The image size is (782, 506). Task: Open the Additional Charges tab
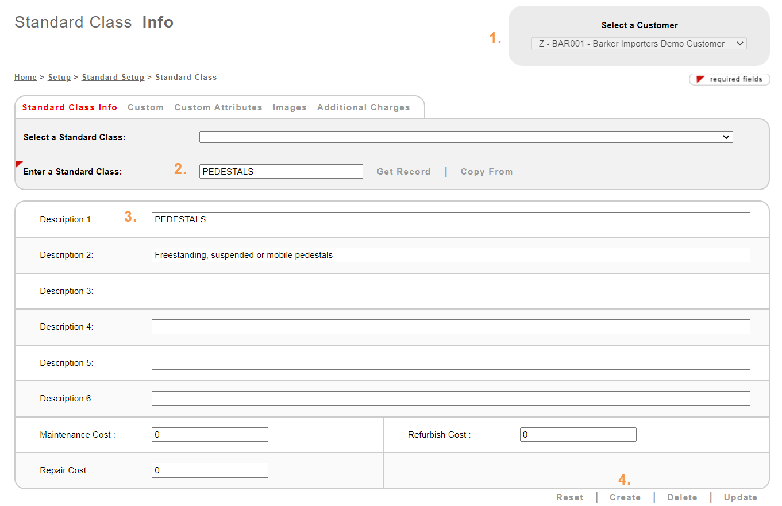tap(363, 107)
